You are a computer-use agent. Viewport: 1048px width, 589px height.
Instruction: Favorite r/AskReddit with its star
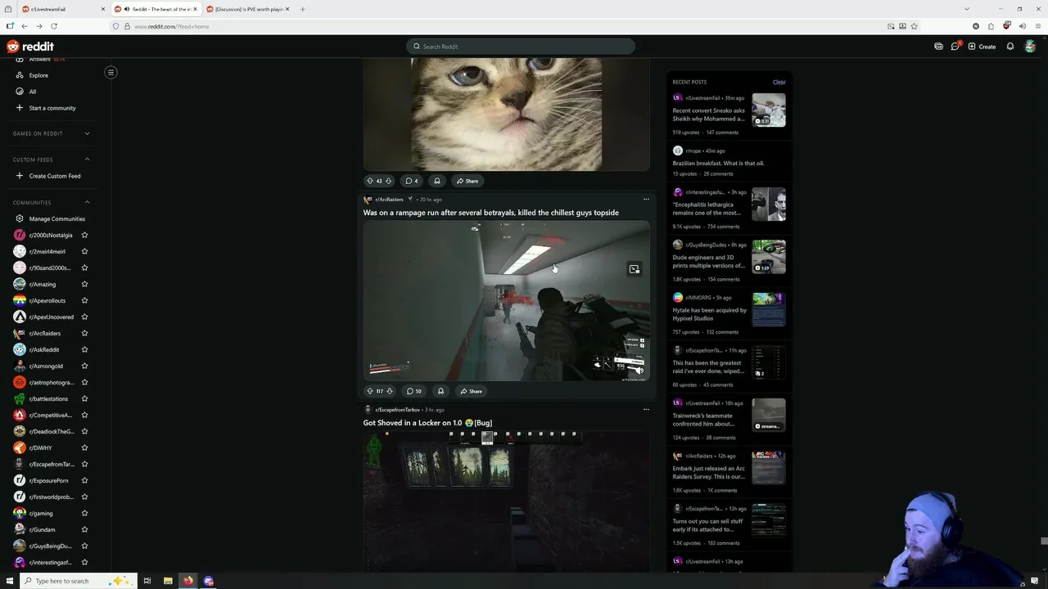(84, 349)
